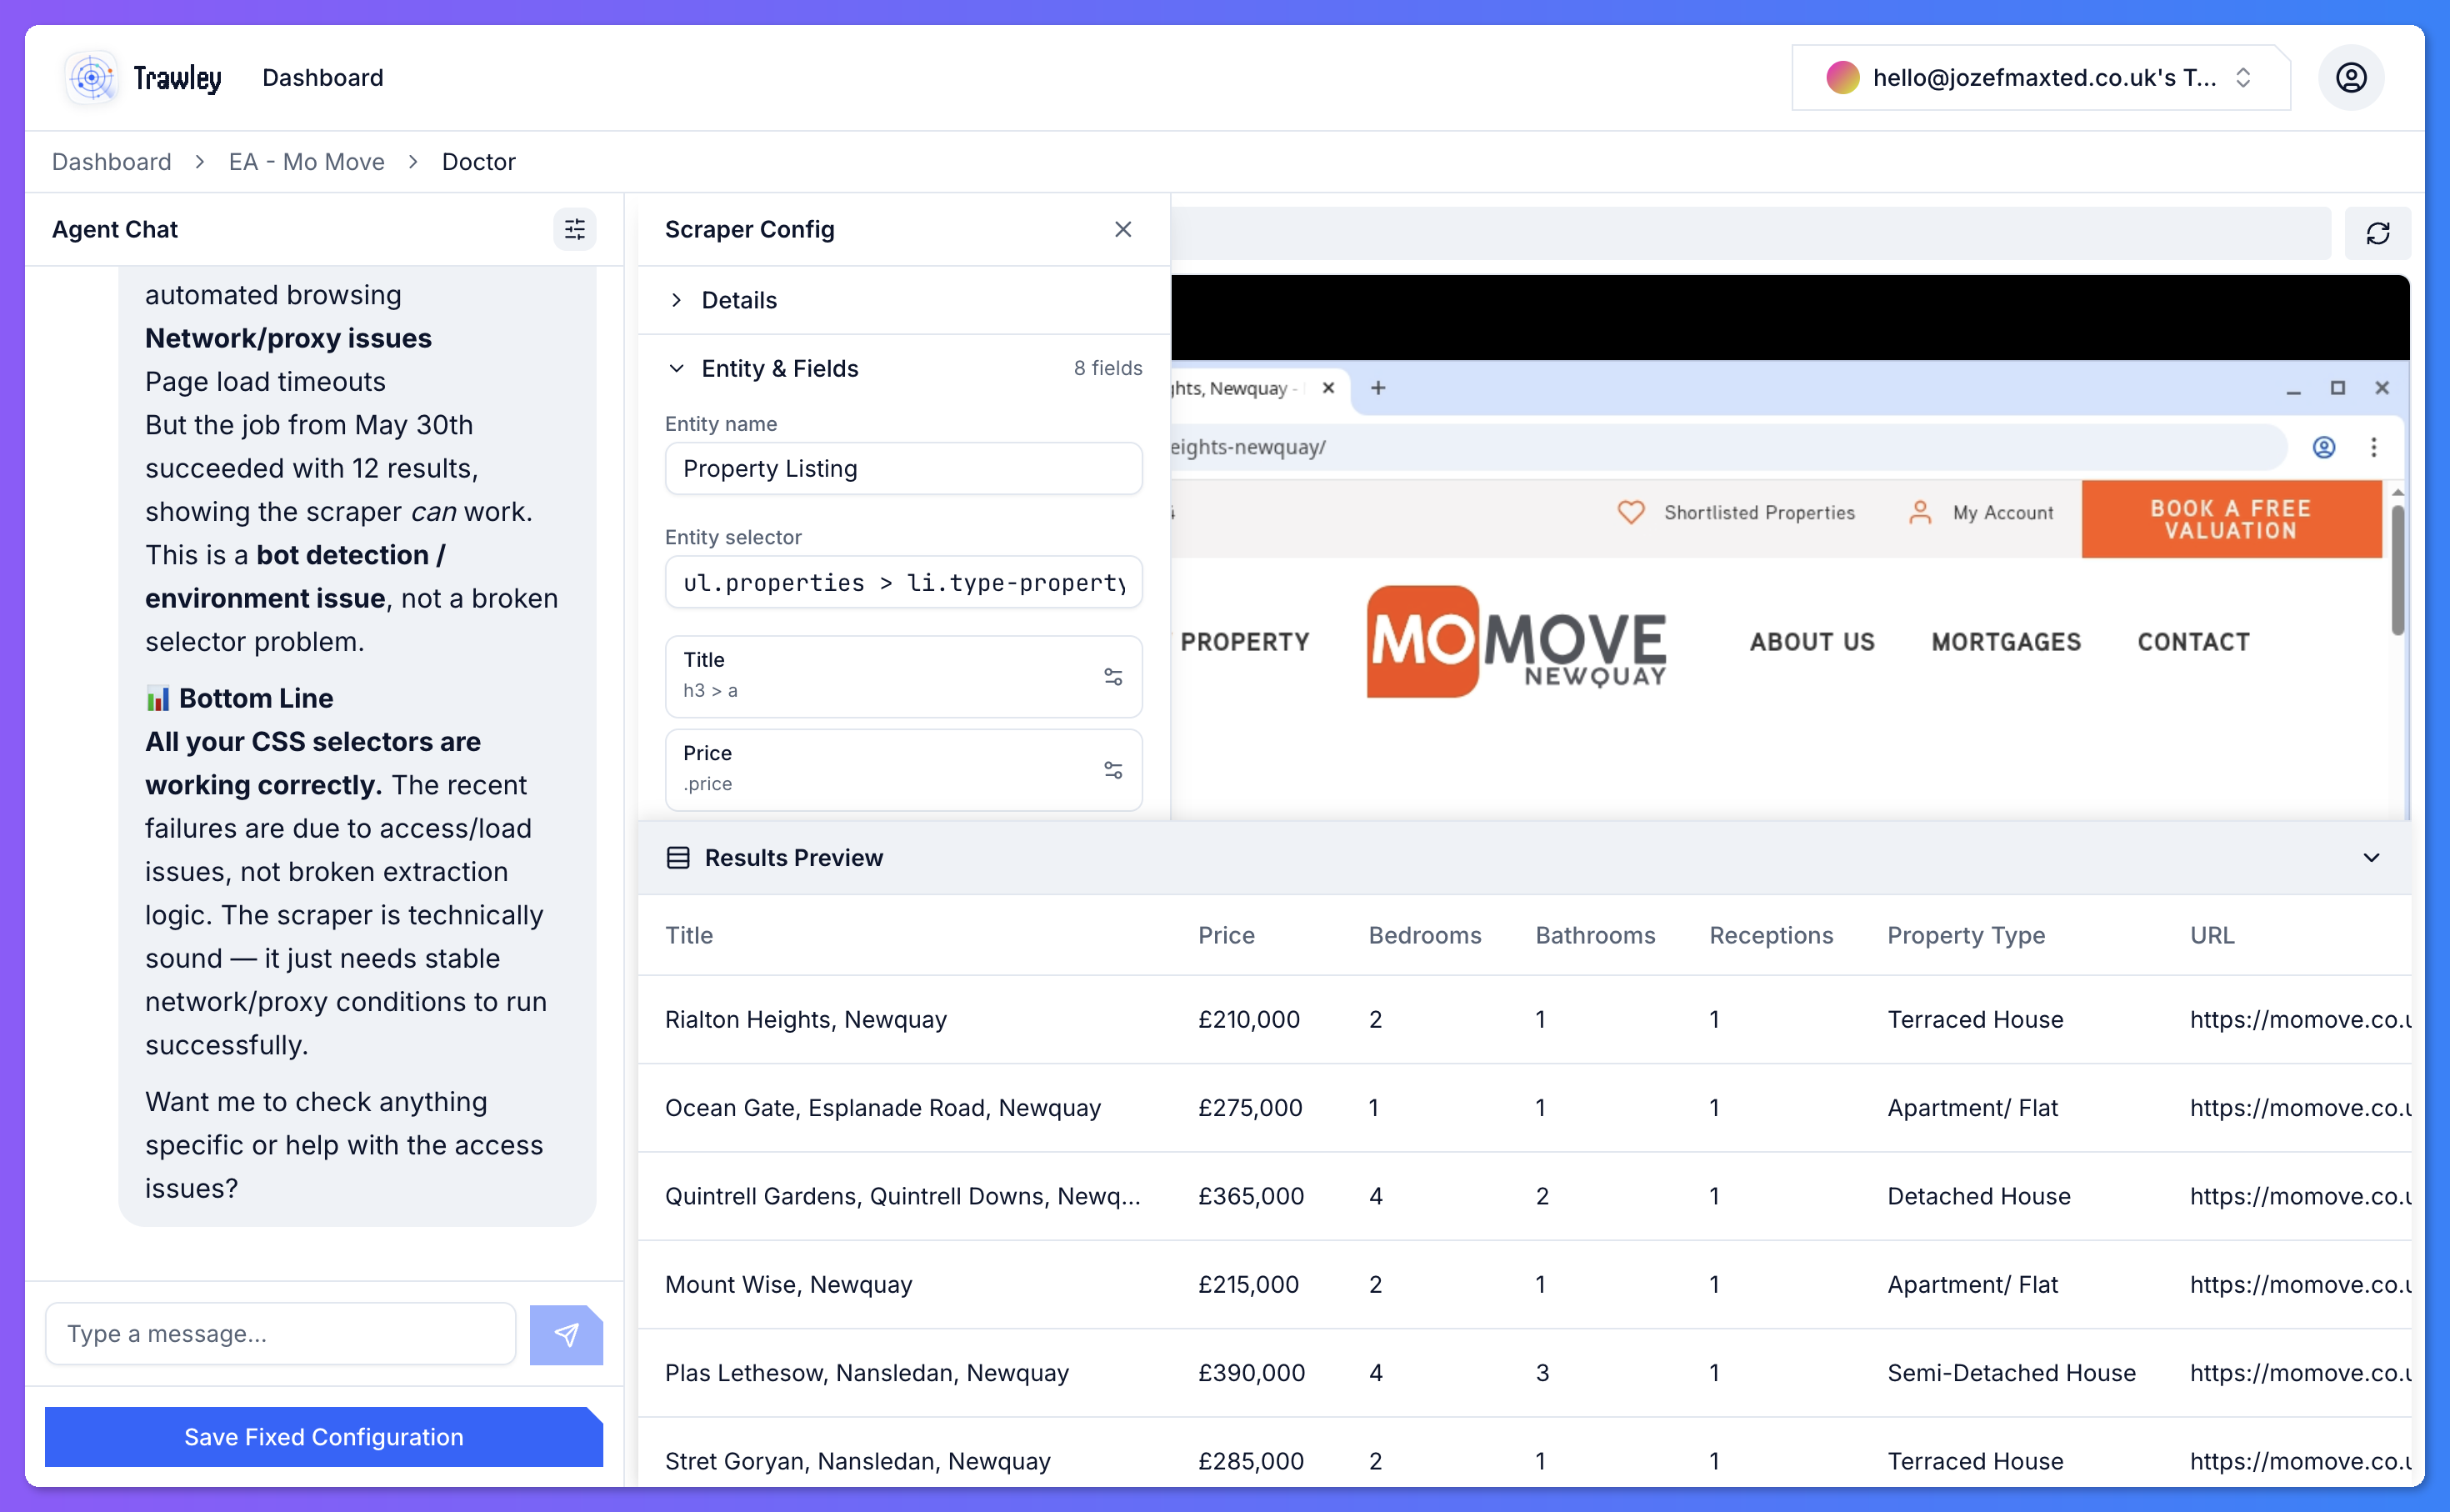The image size is (2450, 1512).
Task: Click the Trawley logo icon
Action: point(92,78)
